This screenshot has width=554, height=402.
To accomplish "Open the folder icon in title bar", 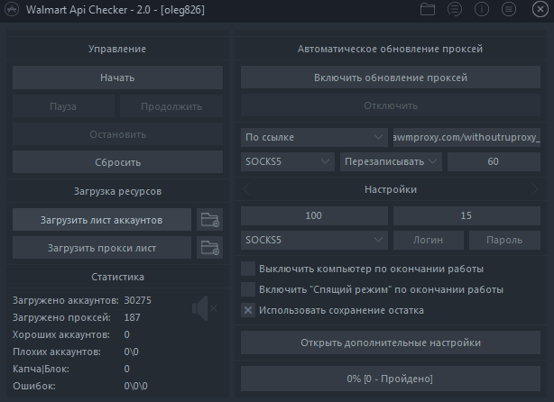I will (428, 9).
